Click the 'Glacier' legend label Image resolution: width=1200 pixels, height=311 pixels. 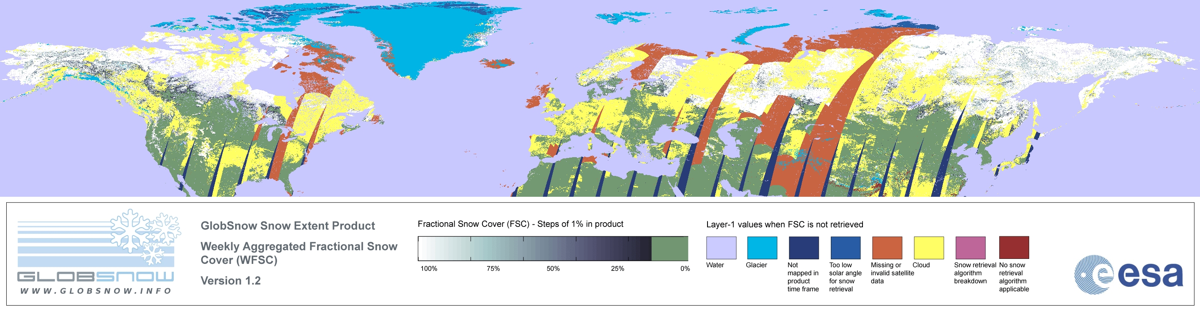tap(757, 265)
